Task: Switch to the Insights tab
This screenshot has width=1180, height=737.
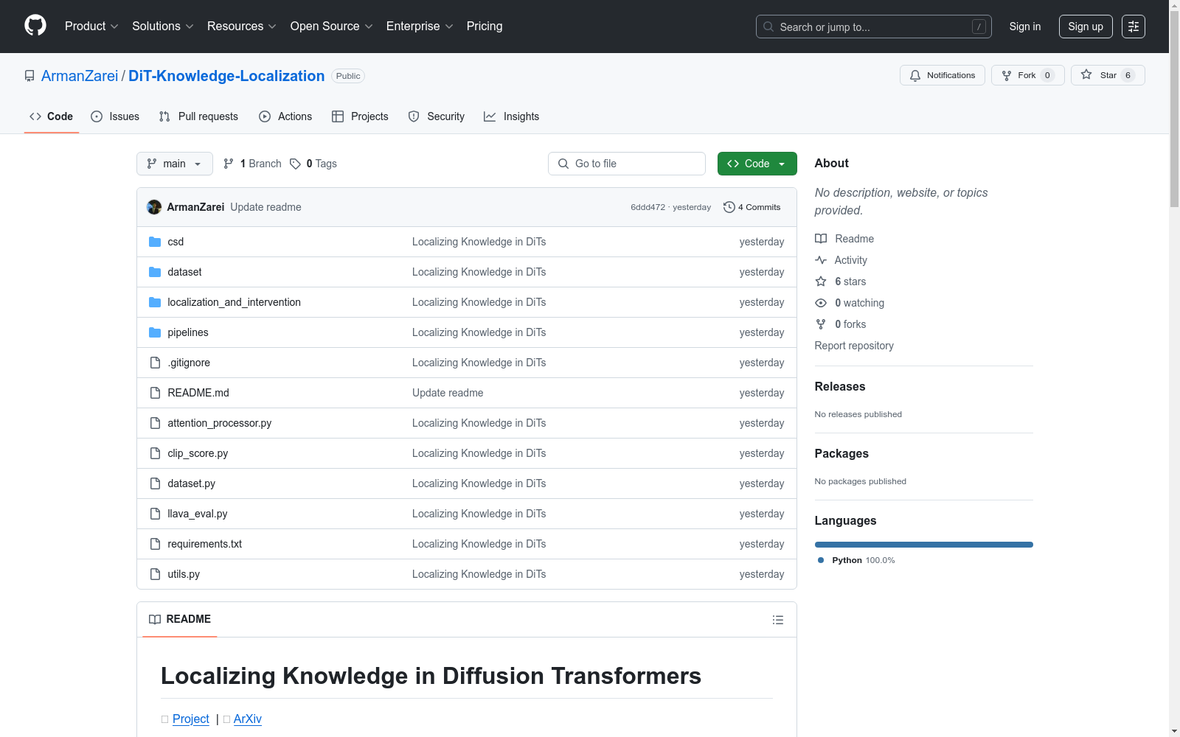Action: (512, 116)
